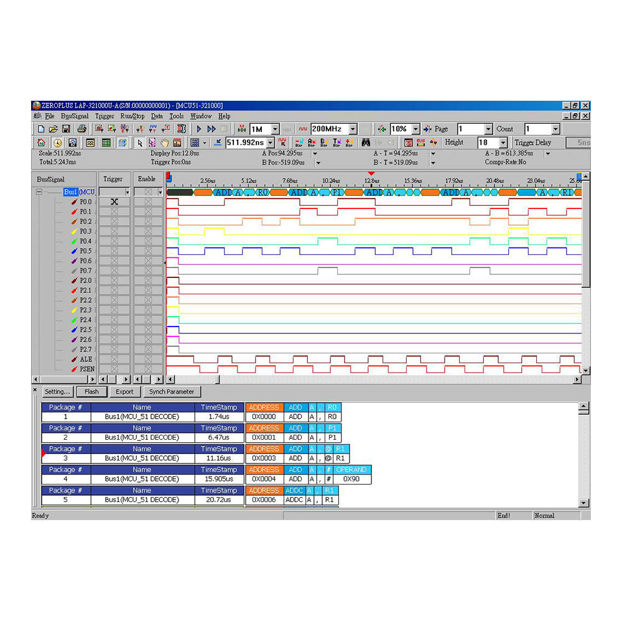Image resolution: width=622 pixels, height=622 pixels.
Task: Toggle the trigger box for P0.3
Action: tap(114, 231)
